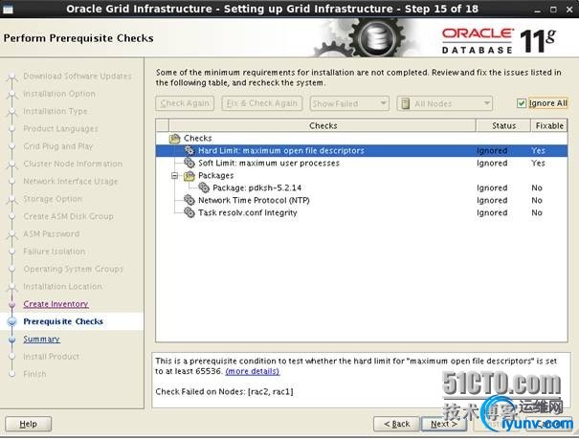Viewport: 579px width, 439px height.
Task: Click gear icon beside Hard Limit check
Action: point(189,150)
